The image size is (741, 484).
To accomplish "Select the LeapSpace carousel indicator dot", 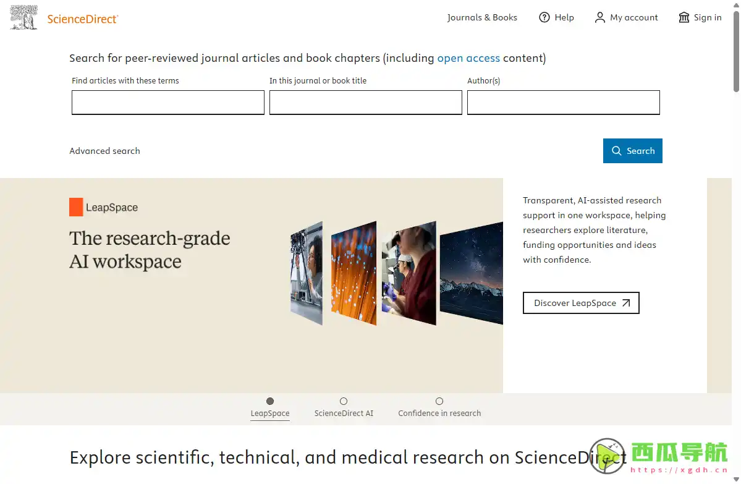I will coord(269,401).
